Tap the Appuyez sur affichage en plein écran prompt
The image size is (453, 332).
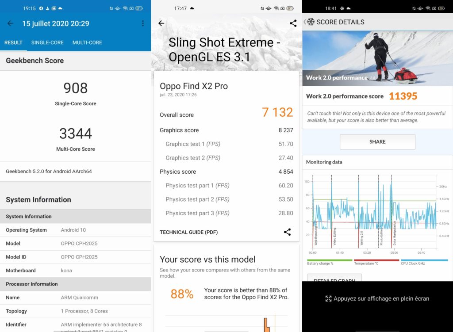click(377, 298)
